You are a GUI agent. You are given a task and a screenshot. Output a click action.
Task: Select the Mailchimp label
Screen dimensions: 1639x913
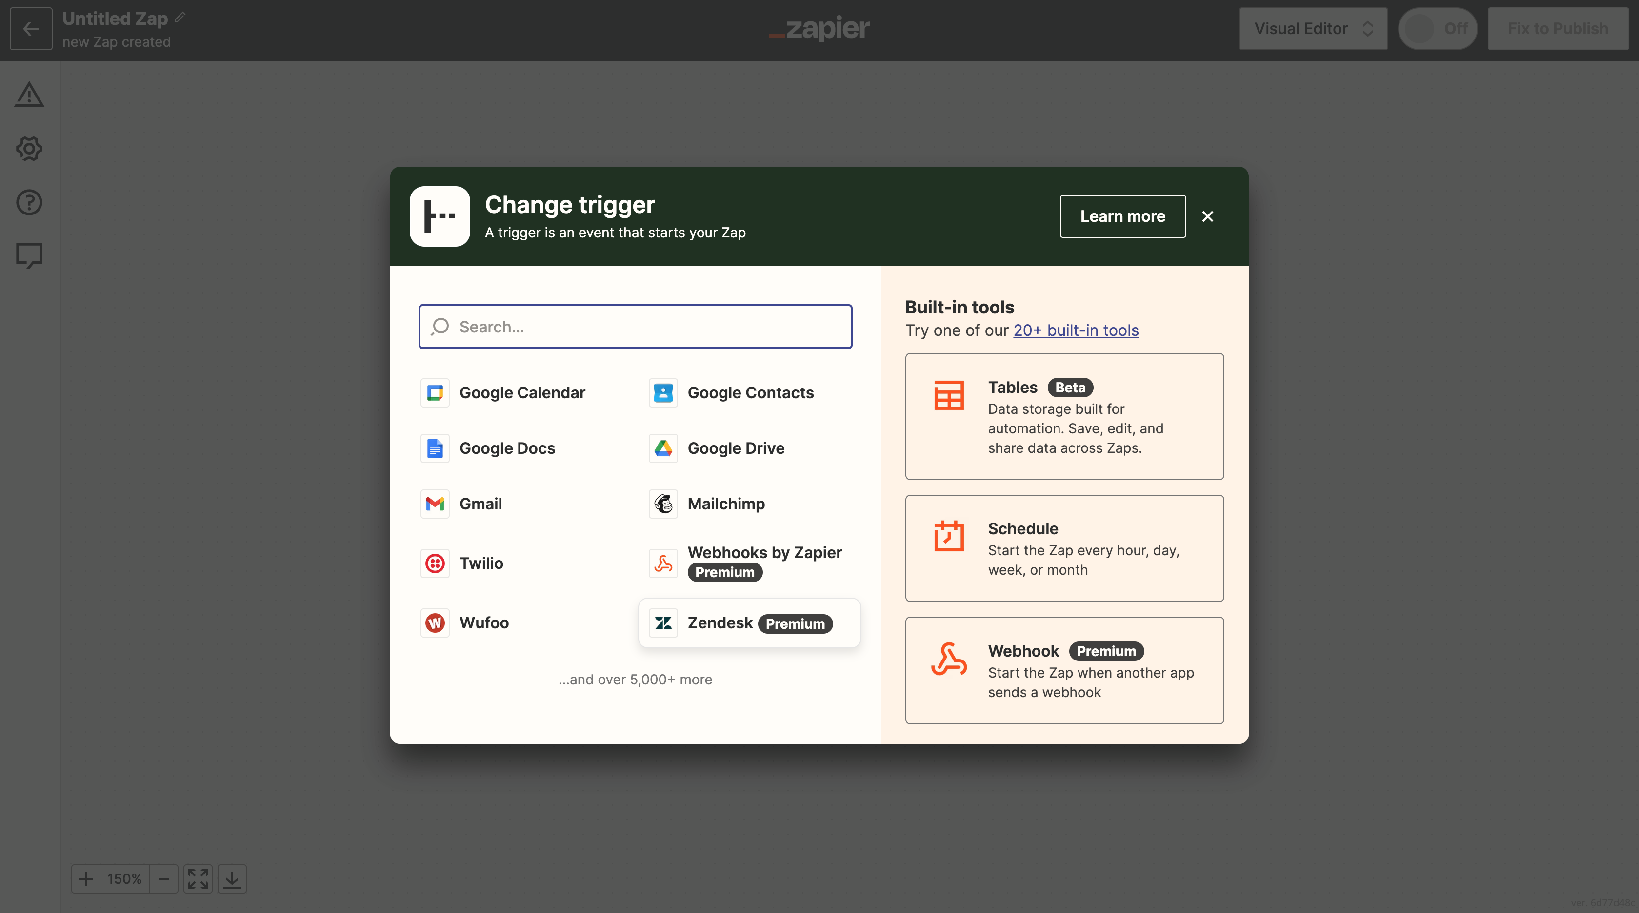tap(727, 504)
